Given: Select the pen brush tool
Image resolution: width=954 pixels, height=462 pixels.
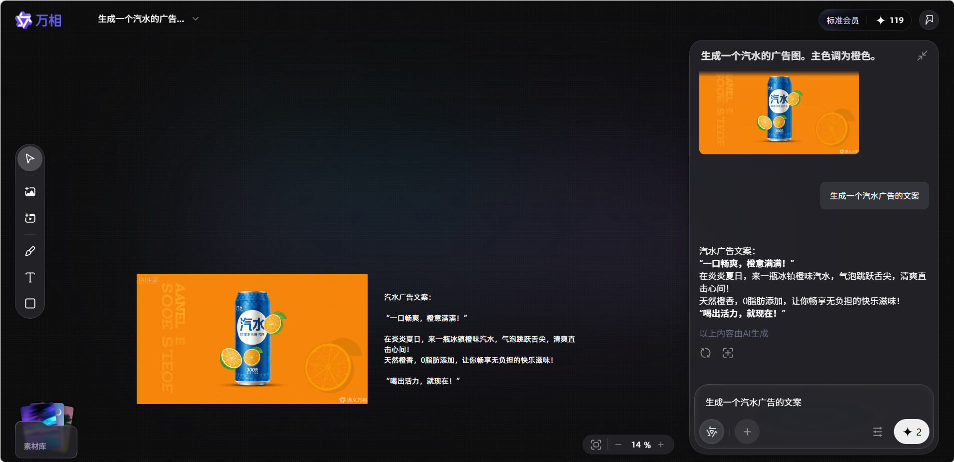Looking at the screenshot, I should (x=30, y=251).
